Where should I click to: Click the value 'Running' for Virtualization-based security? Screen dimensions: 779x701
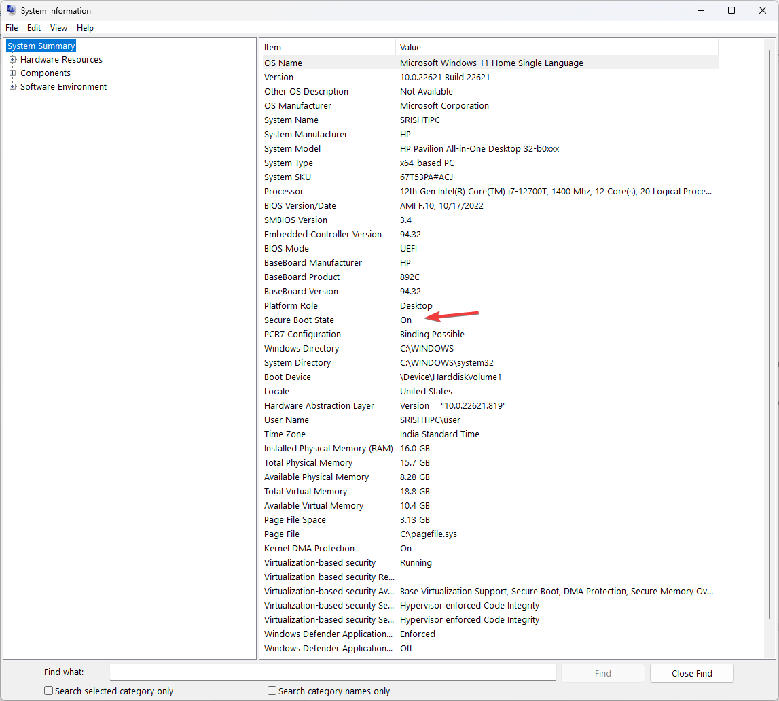tap(416, 563)
